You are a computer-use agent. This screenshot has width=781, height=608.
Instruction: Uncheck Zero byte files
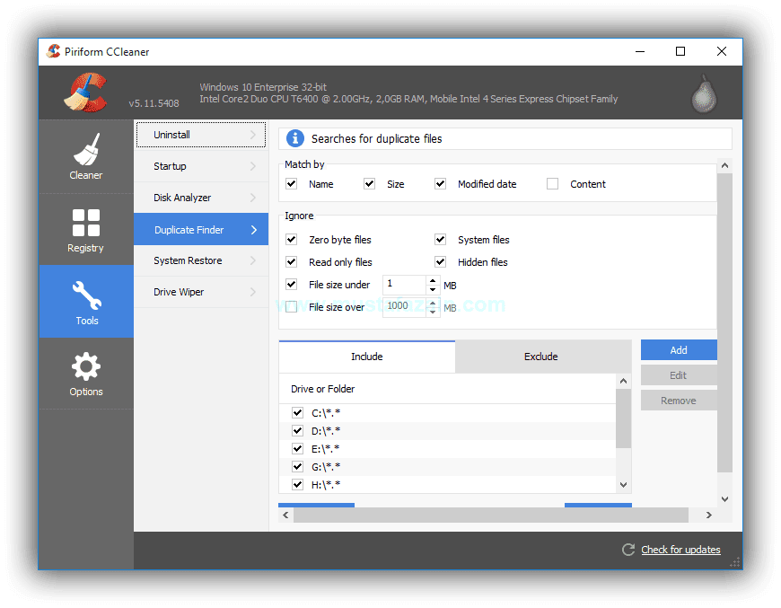point(292,239)
